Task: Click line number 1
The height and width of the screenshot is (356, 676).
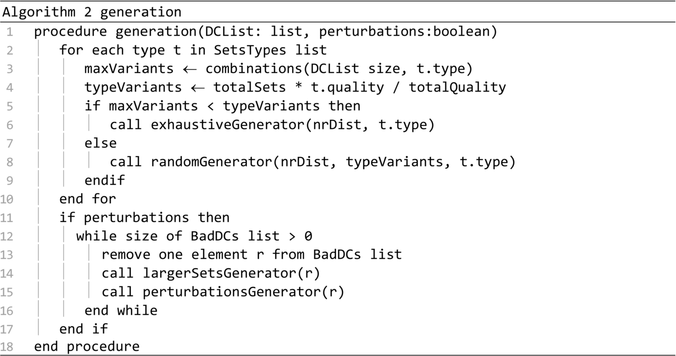Action: coord(10,32)
